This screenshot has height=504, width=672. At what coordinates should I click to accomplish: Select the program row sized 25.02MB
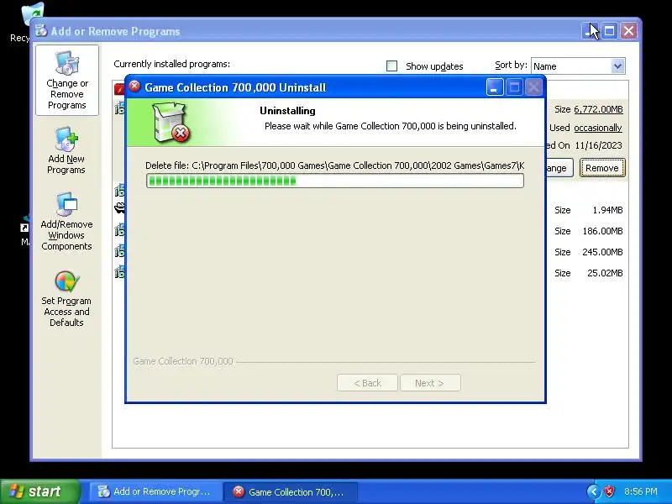pyautogui.click(x=370, y=273)
